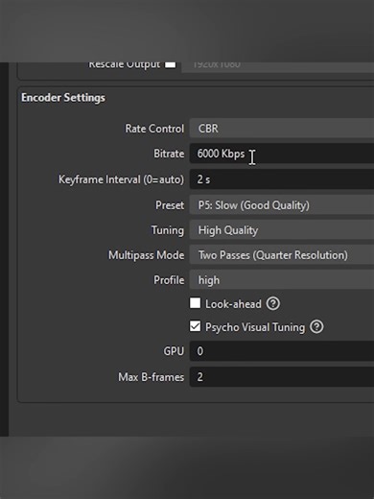The image size is (374, 499).
Task: Click the Rate Control label
Action: pyautogui.click(x=154, y=129)
